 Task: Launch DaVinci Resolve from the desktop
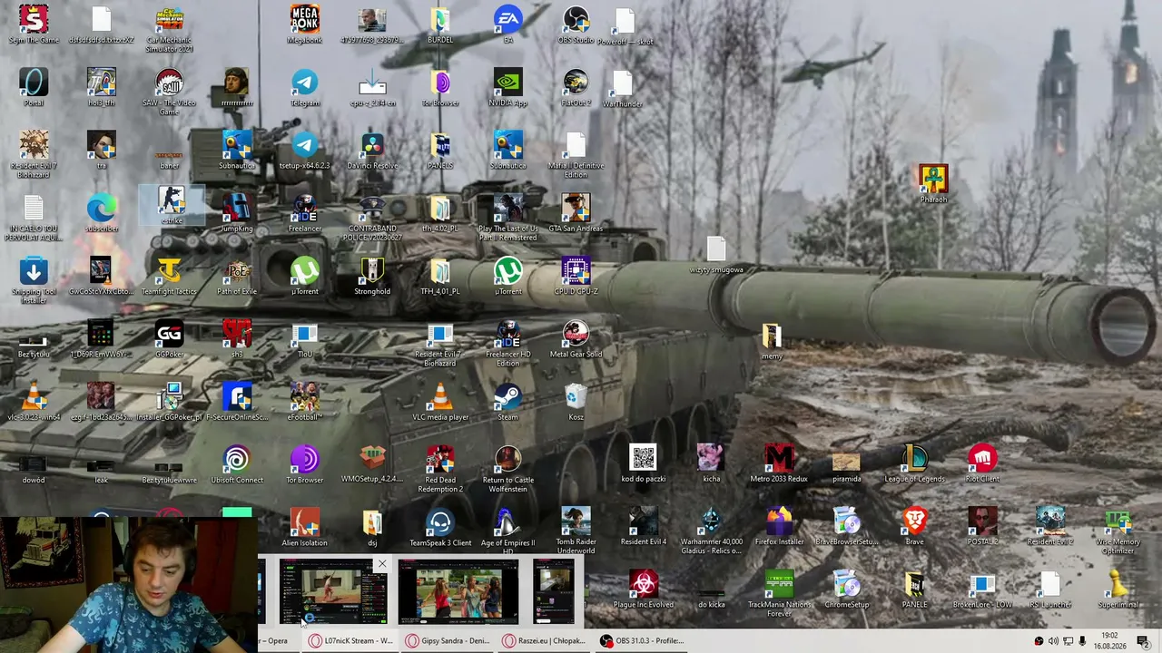click(x=372, y=150)
